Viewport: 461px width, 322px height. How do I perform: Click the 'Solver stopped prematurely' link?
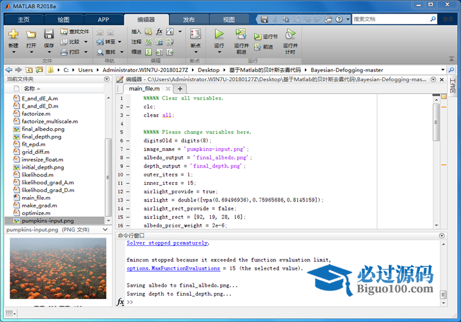point(167,243)
